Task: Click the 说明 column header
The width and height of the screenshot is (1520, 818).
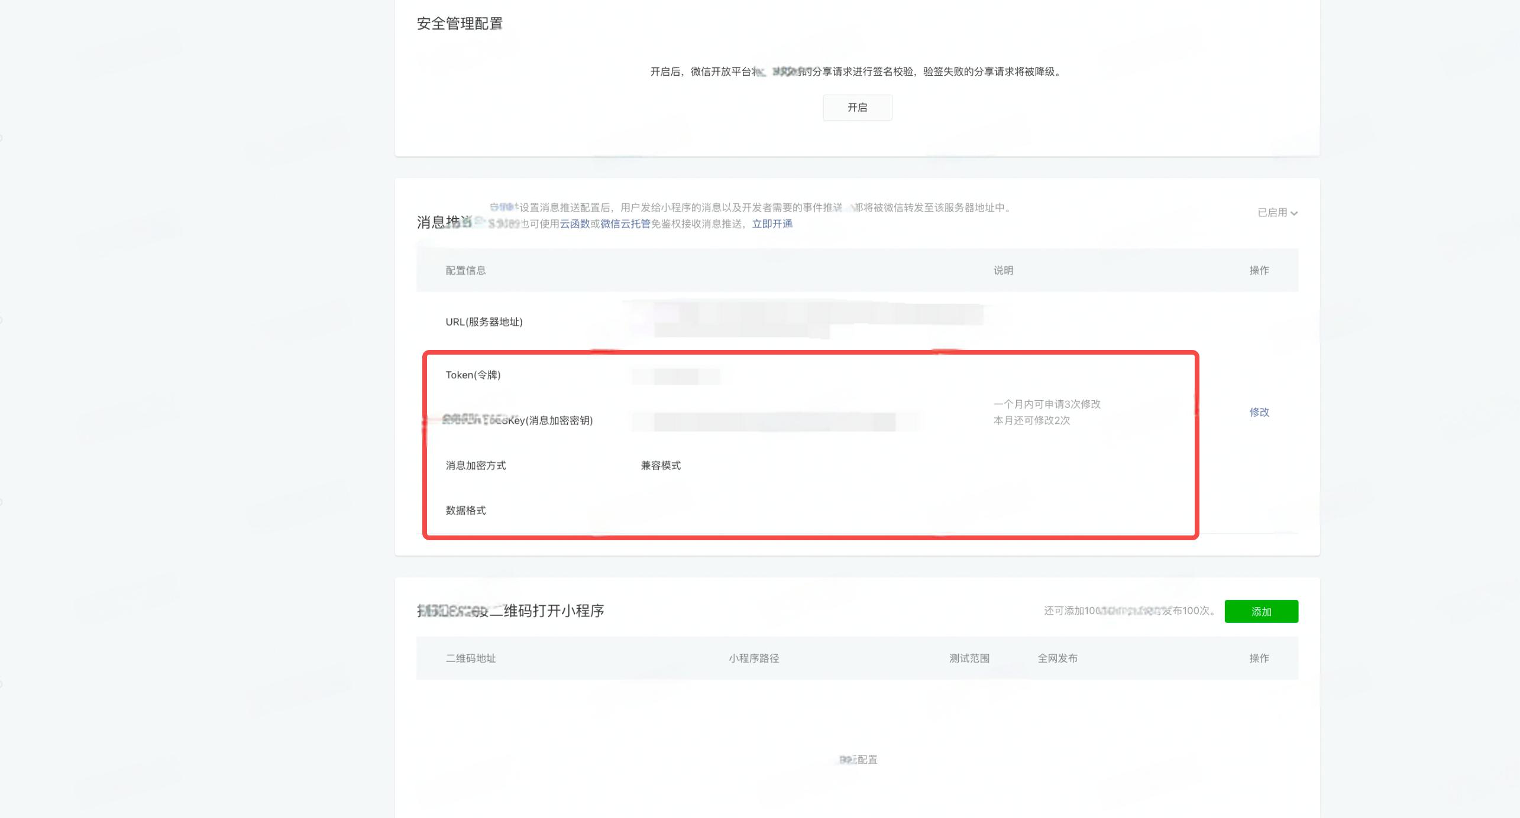Action: (x=1003, y=271)
